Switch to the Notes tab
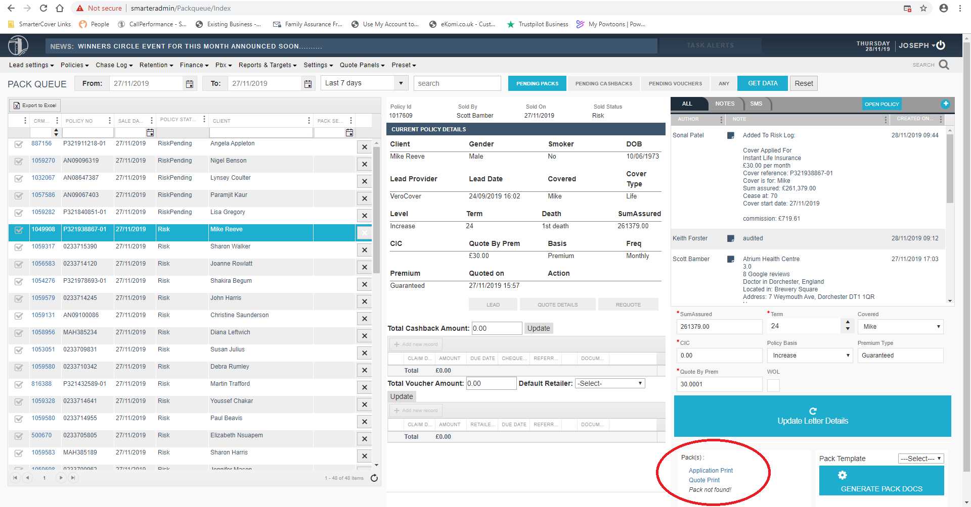 click(725, 104)
